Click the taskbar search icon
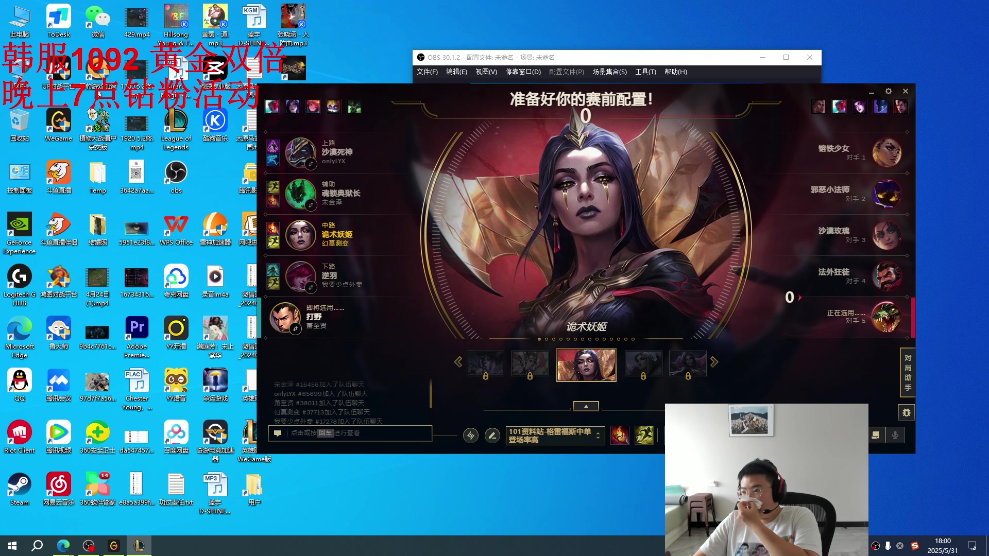The image size is (989, 556). click(37, 546)
